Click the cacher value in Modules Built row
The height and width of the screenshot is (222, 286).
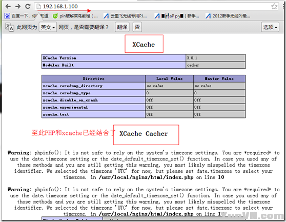pyautogui.click(x=193, y=65)
